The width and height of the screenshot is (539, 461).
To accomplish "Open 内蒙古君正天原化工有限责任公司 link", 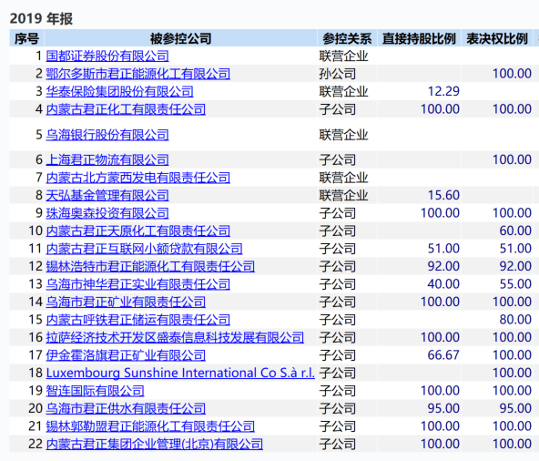I will point(137,230).
